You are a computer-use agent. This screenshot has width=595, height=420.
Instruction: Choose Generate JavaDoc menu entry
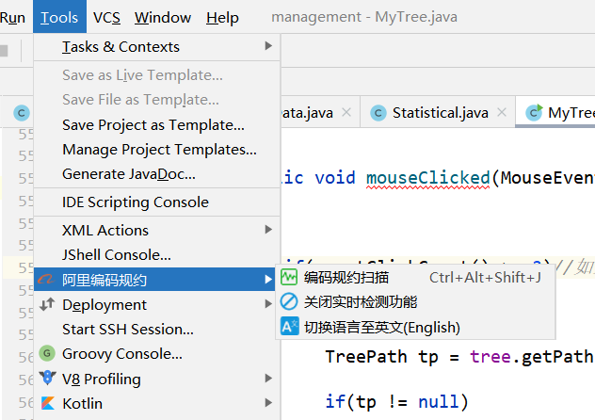point(156,174)
